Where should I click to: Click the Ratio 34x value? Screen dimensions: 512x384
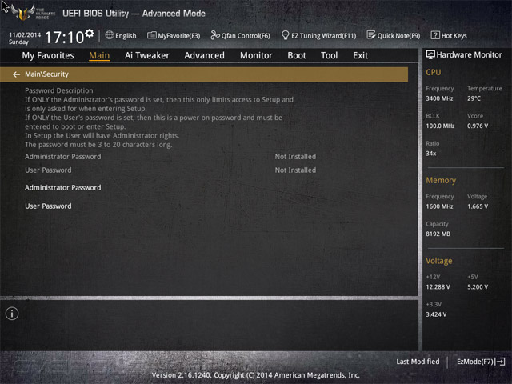click(x=430, y=154)
